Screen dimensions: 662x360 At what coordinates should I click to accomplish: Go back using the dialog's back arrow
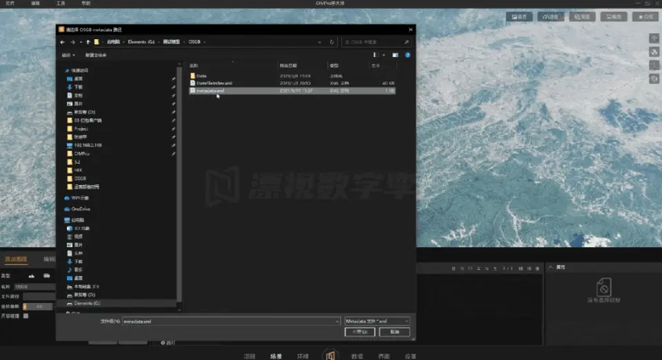(62, 42)
